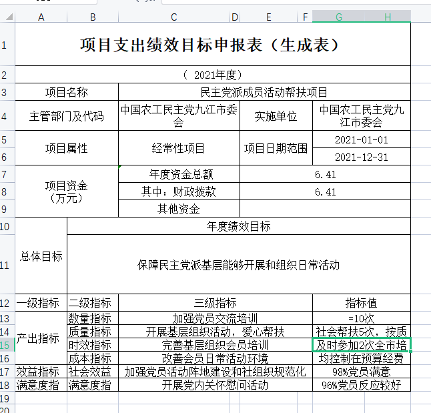
Task: Click the start date cell 2021-01-01
Action: (x=361, y=140)
